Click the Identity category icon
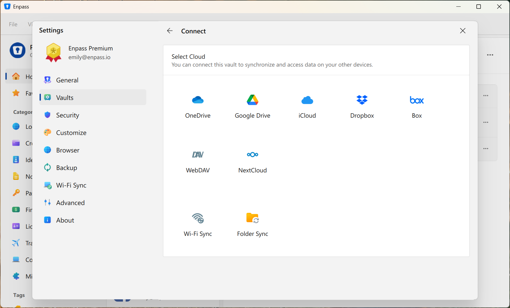The image size is (510, 308). pos(16,160)
